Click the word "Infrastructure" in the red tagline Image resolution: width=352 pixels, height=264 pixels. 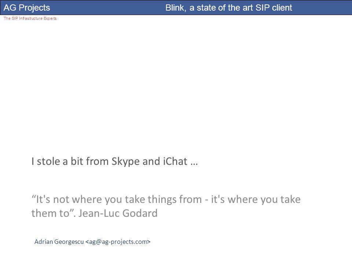point(31,18)
